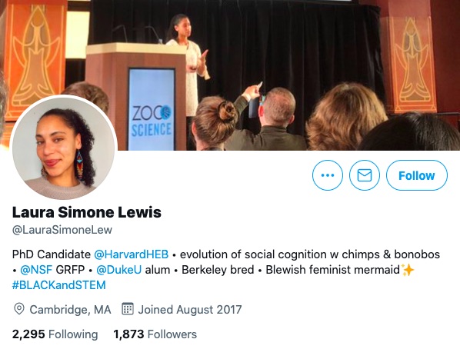Open the circular profile photo

coord(64,148)
